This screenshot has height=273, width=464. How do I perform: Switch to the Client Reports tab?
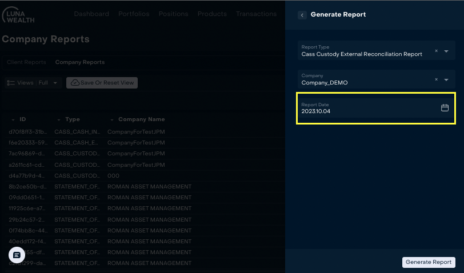point(26,62)
